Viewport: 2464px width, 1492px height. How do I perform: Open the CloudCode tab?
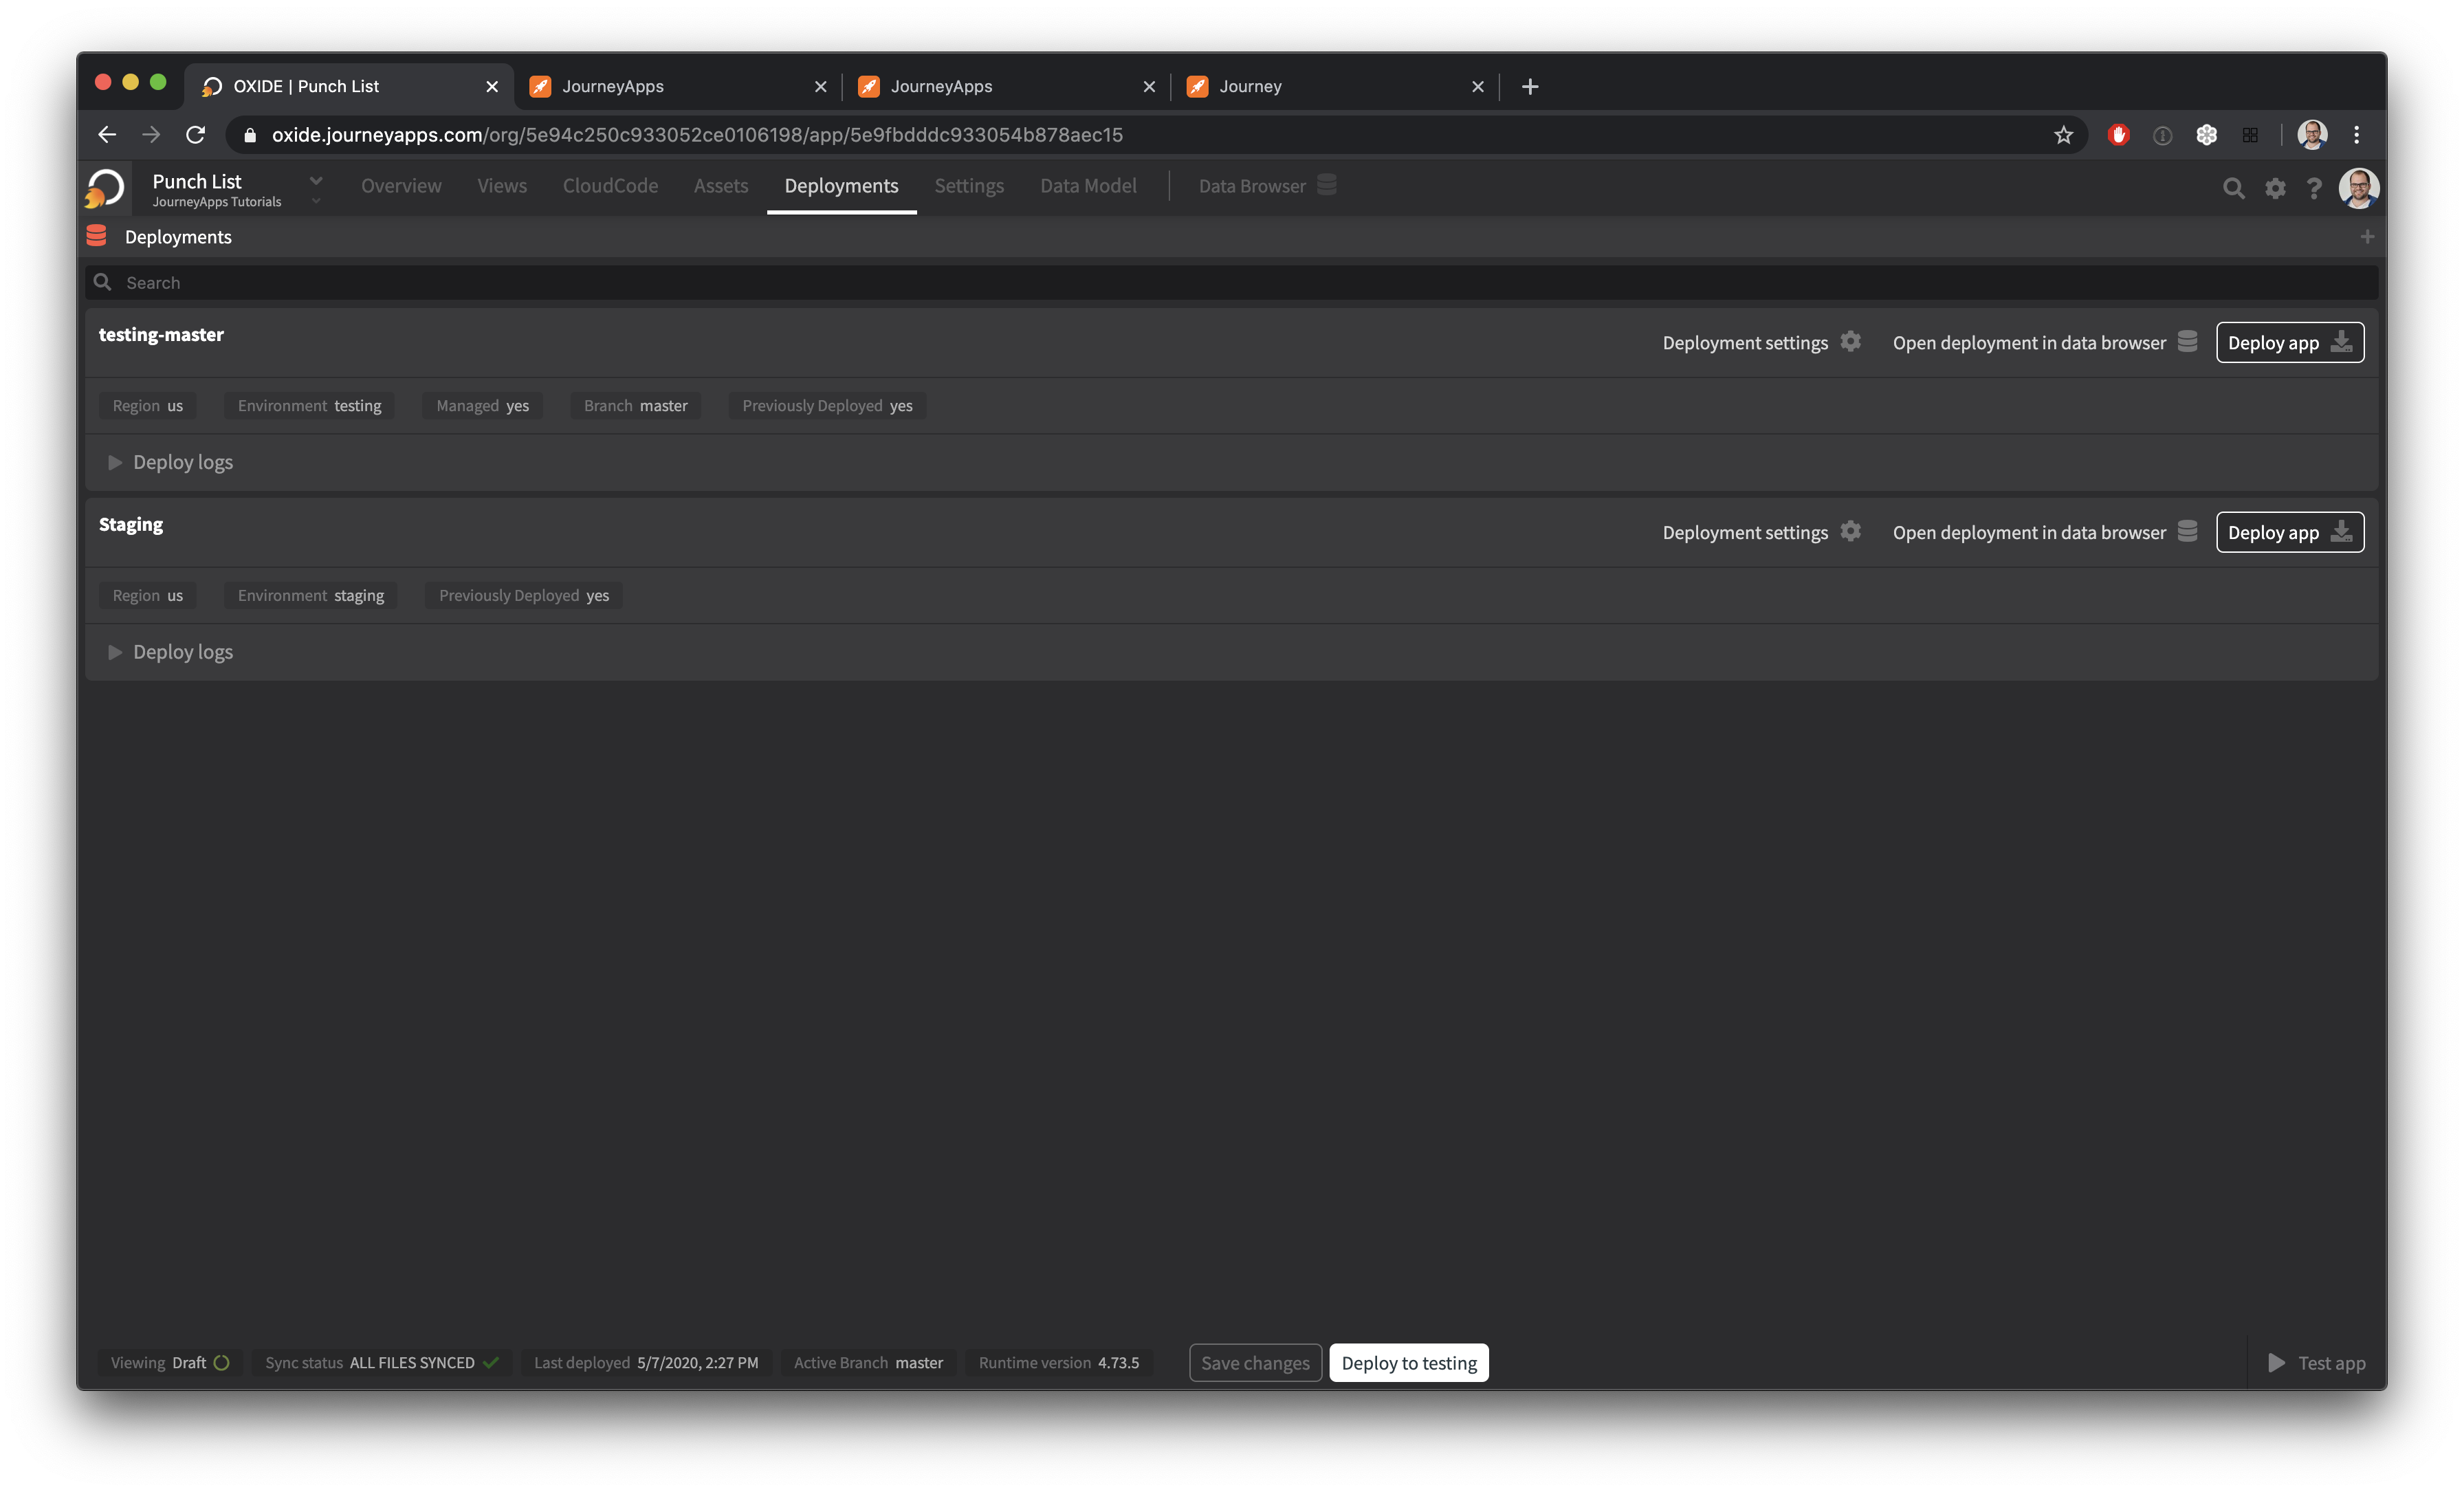click(610, 186)
